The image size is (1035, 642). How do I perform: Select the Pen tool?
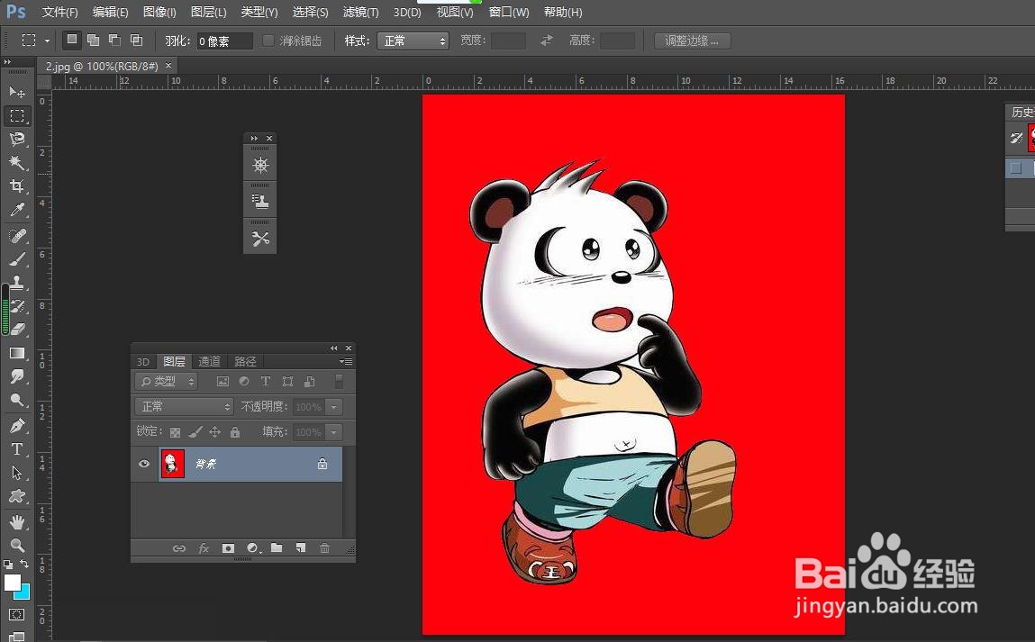pos(17,426)
